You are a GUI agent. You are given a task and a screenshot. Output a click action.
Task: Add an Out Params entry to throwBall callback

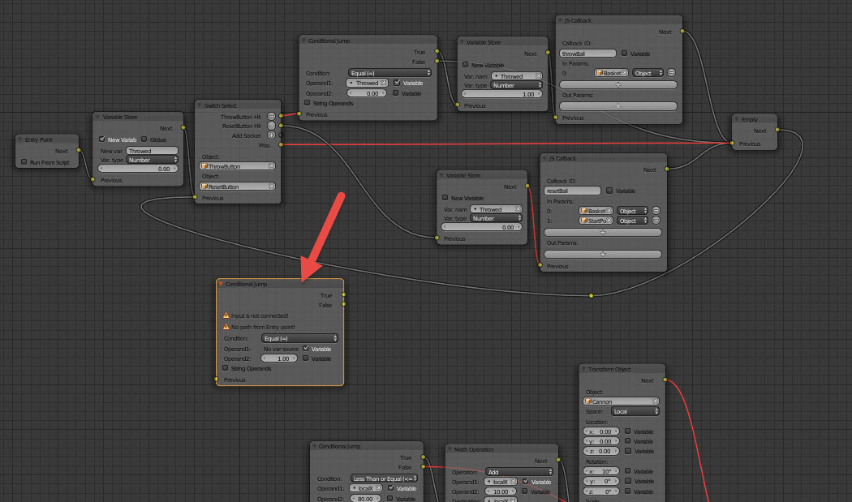617,106
